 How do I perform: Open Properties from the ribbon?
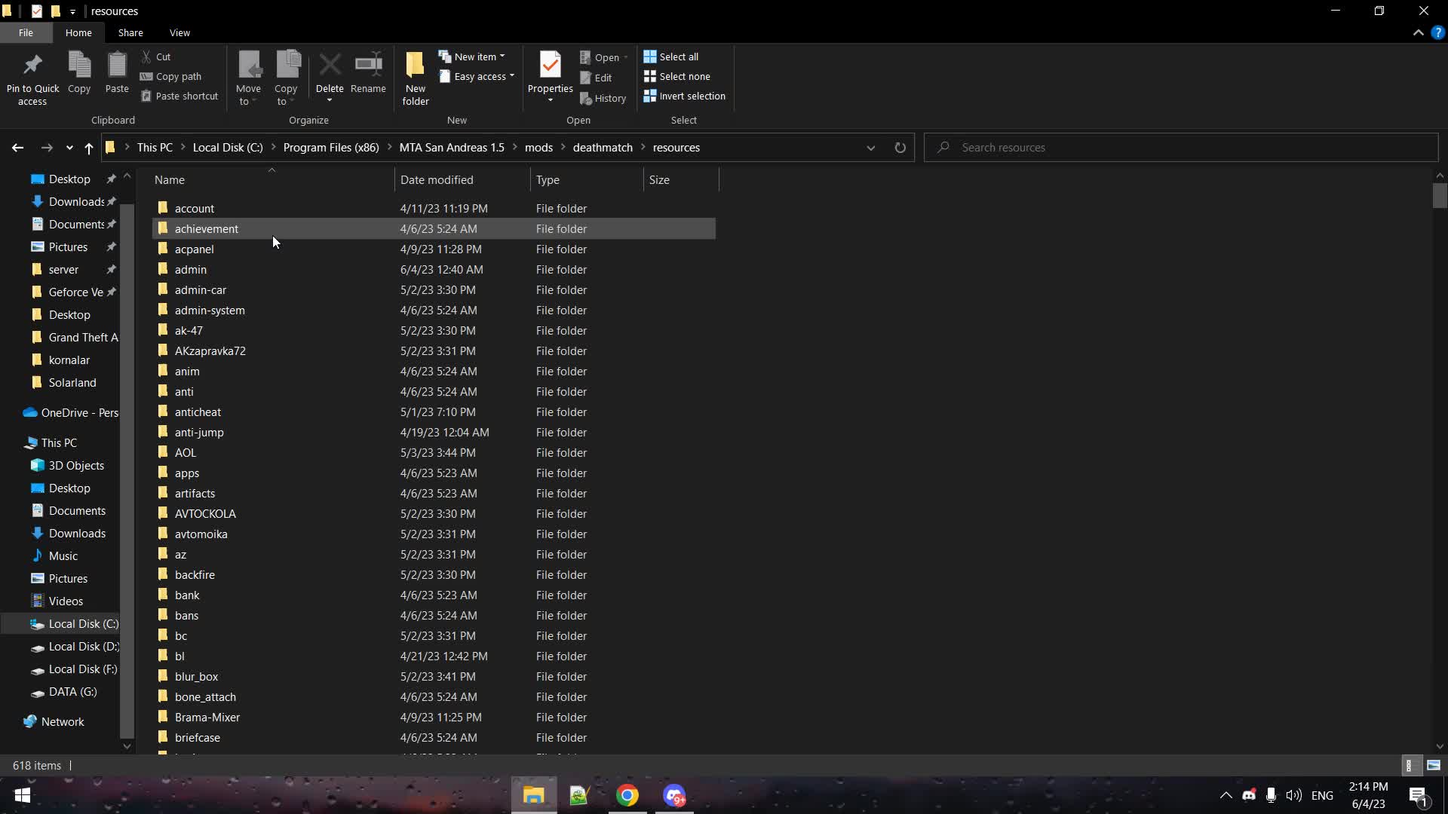point(550,66)
